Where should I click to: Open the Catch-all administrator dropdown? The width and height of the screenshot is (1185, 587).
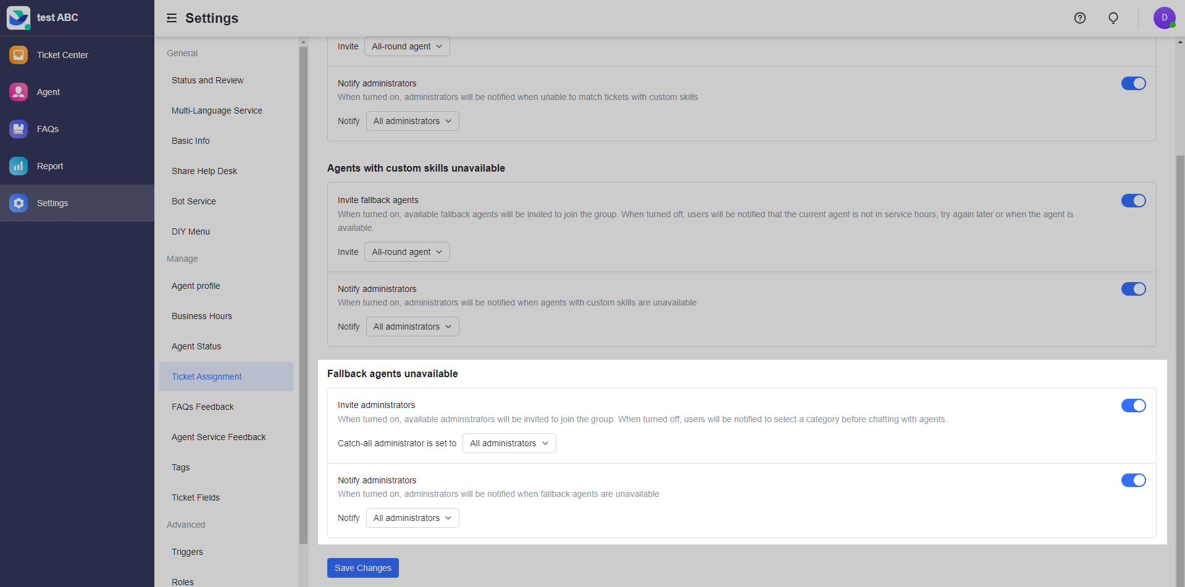coord(508,443)
